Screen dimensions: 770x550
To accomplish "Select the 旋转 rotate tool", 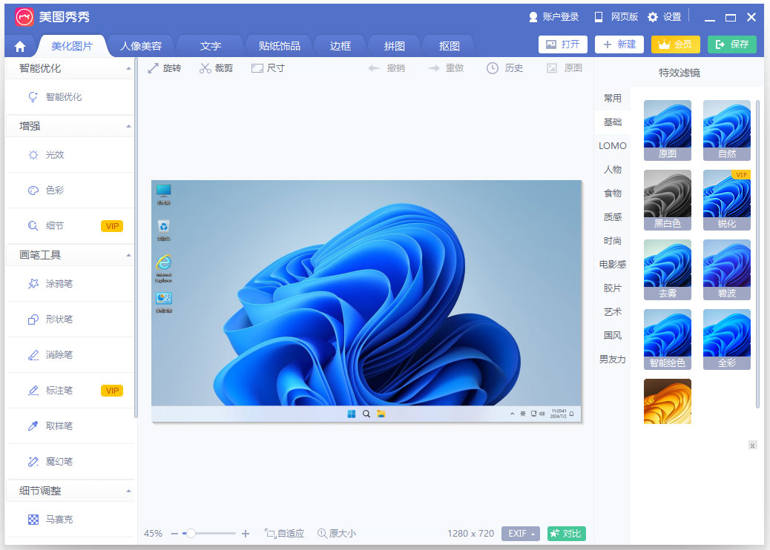I will point(164,67).
